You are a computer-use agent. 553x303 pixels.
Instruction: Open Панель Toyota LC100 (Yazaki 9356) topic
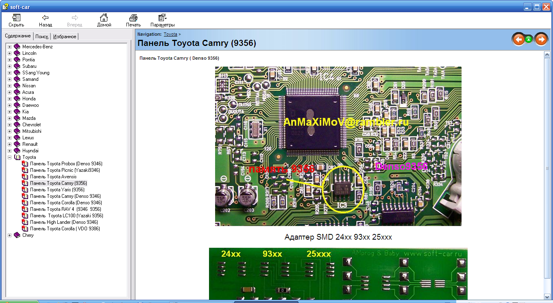coord(67,216)
